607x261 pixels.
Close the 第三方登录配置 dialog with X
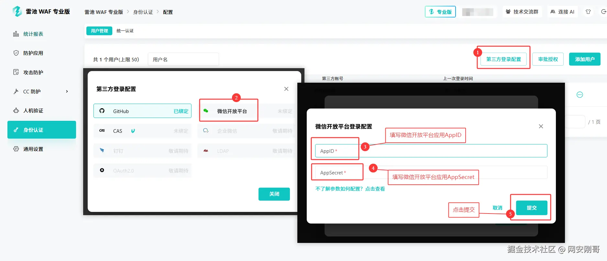point(286,89)
